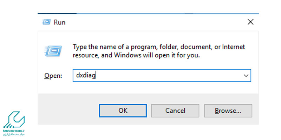Screen dimensions: 281x140
Task: Close the Run dialog with X
Action: [x=250, y=22]
